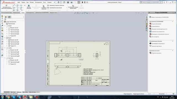Open the Инструменты menu

38,2
